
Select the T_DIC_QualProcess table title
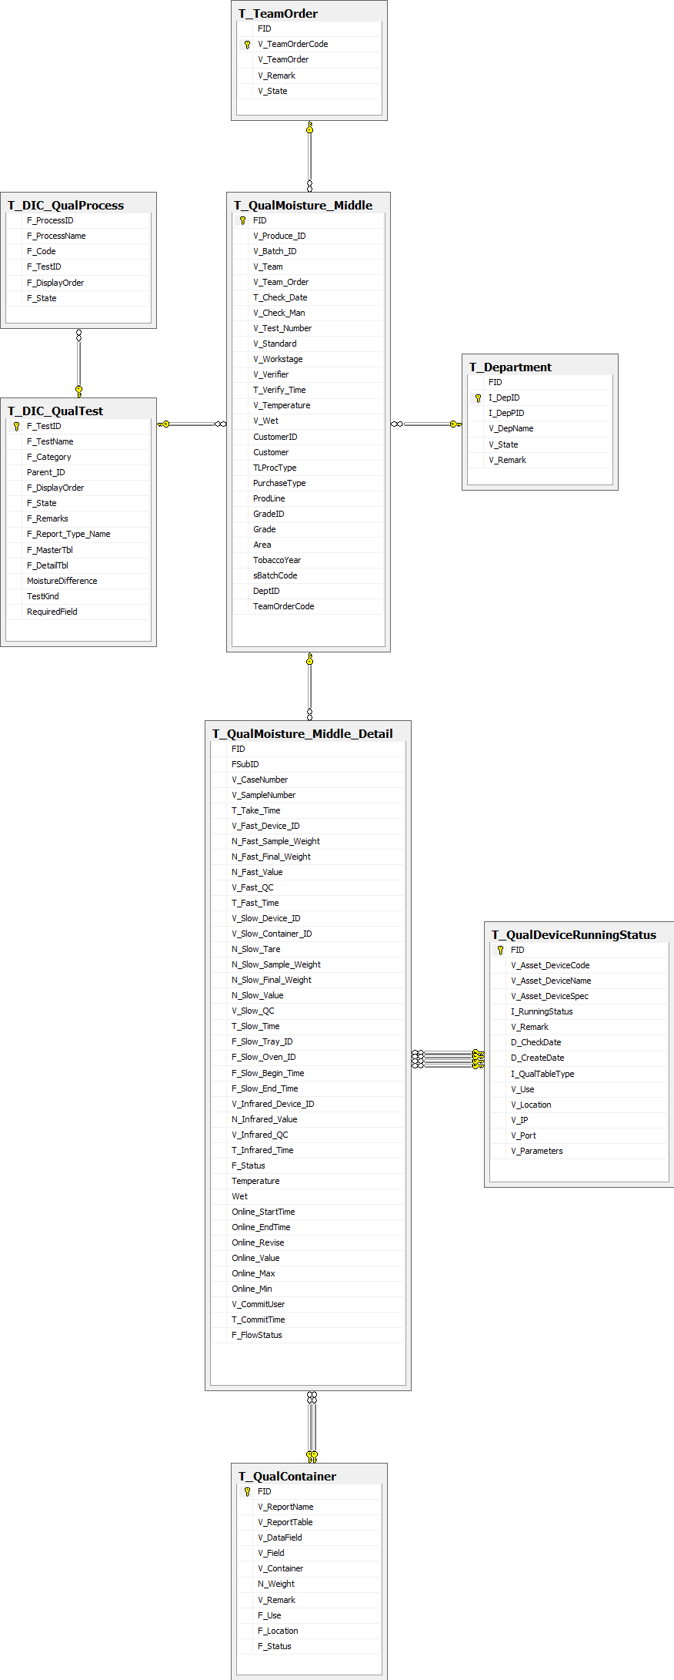tap(65, 205)
